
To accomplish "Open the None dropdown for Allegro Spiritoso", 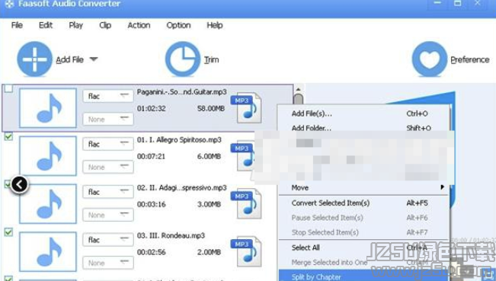I will (x=108, y=168).
